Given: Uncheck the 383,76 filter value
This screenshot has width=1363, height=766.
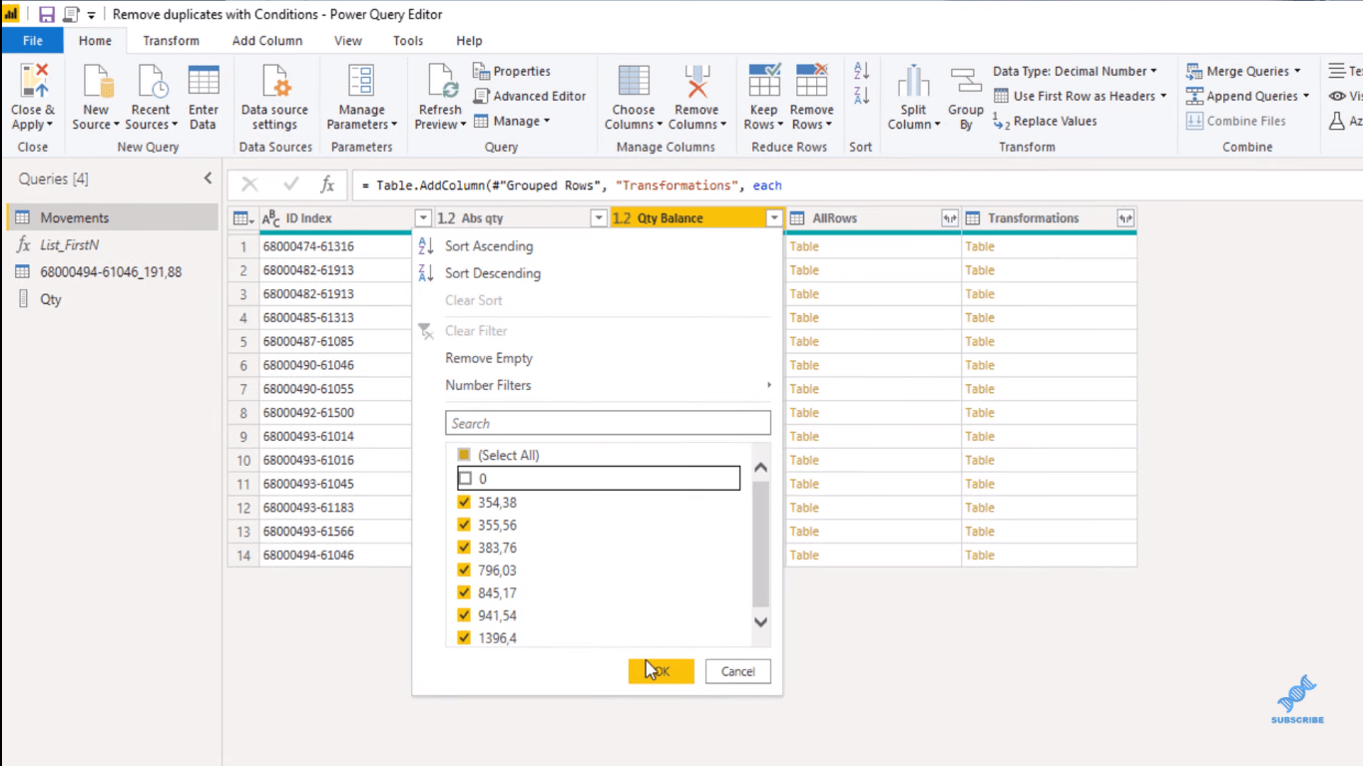Looking at the screenshot, I should pos(464,548).
